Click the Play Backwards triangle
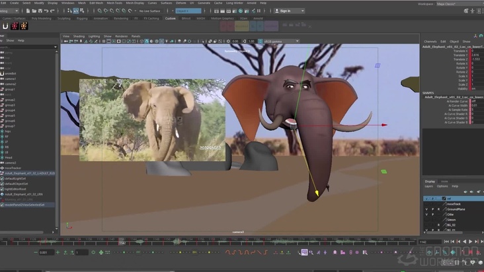Viewport: 484px width, 272px height. 465,242
